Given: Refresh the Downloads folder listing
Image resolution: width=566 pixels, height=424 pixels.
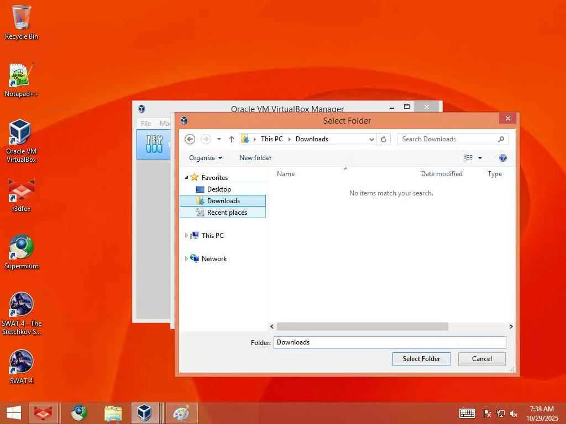Looking at the screenshot, I should [384, 139].
